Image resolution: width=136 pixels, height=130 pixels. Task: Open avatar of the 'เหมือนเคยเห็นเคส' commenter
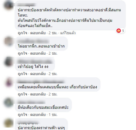point(9,82)
